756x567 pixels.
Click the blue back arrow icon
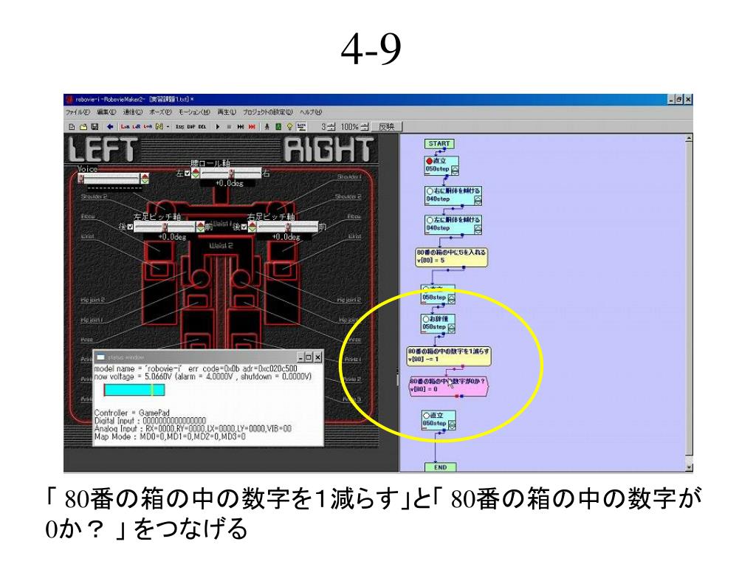pos(110,127)
